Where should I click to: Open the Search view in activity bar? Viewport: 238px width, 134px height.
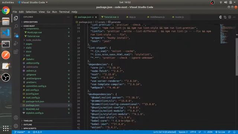(x=16, y=26)
